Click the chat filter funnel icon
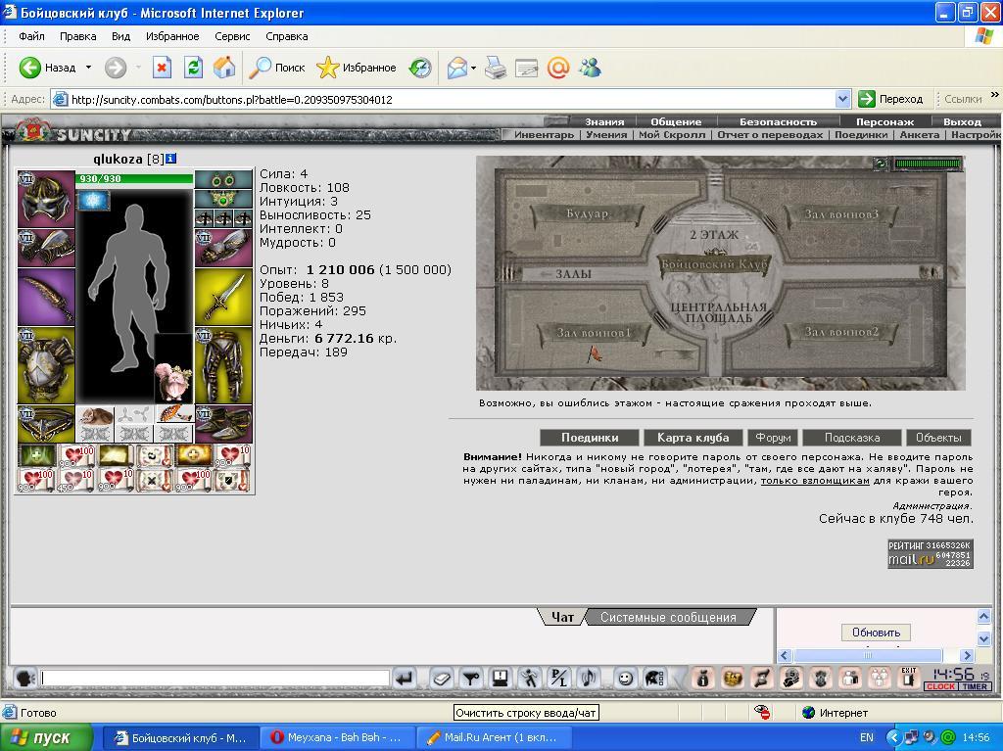This screenshot has width=1003, height=751. point(471,679)
